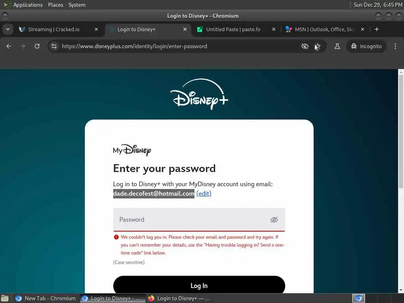
Task: Toggle password visibility eye icon
Action: tap(274, 220)
